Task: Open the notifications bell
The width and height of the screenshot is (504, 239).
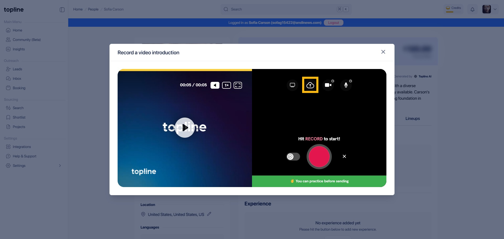Action: pyautogui.click(x=472, y=9)
